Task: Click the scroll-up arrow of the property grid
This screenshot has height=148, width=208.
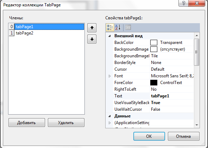Action: [x=197, y=36]
